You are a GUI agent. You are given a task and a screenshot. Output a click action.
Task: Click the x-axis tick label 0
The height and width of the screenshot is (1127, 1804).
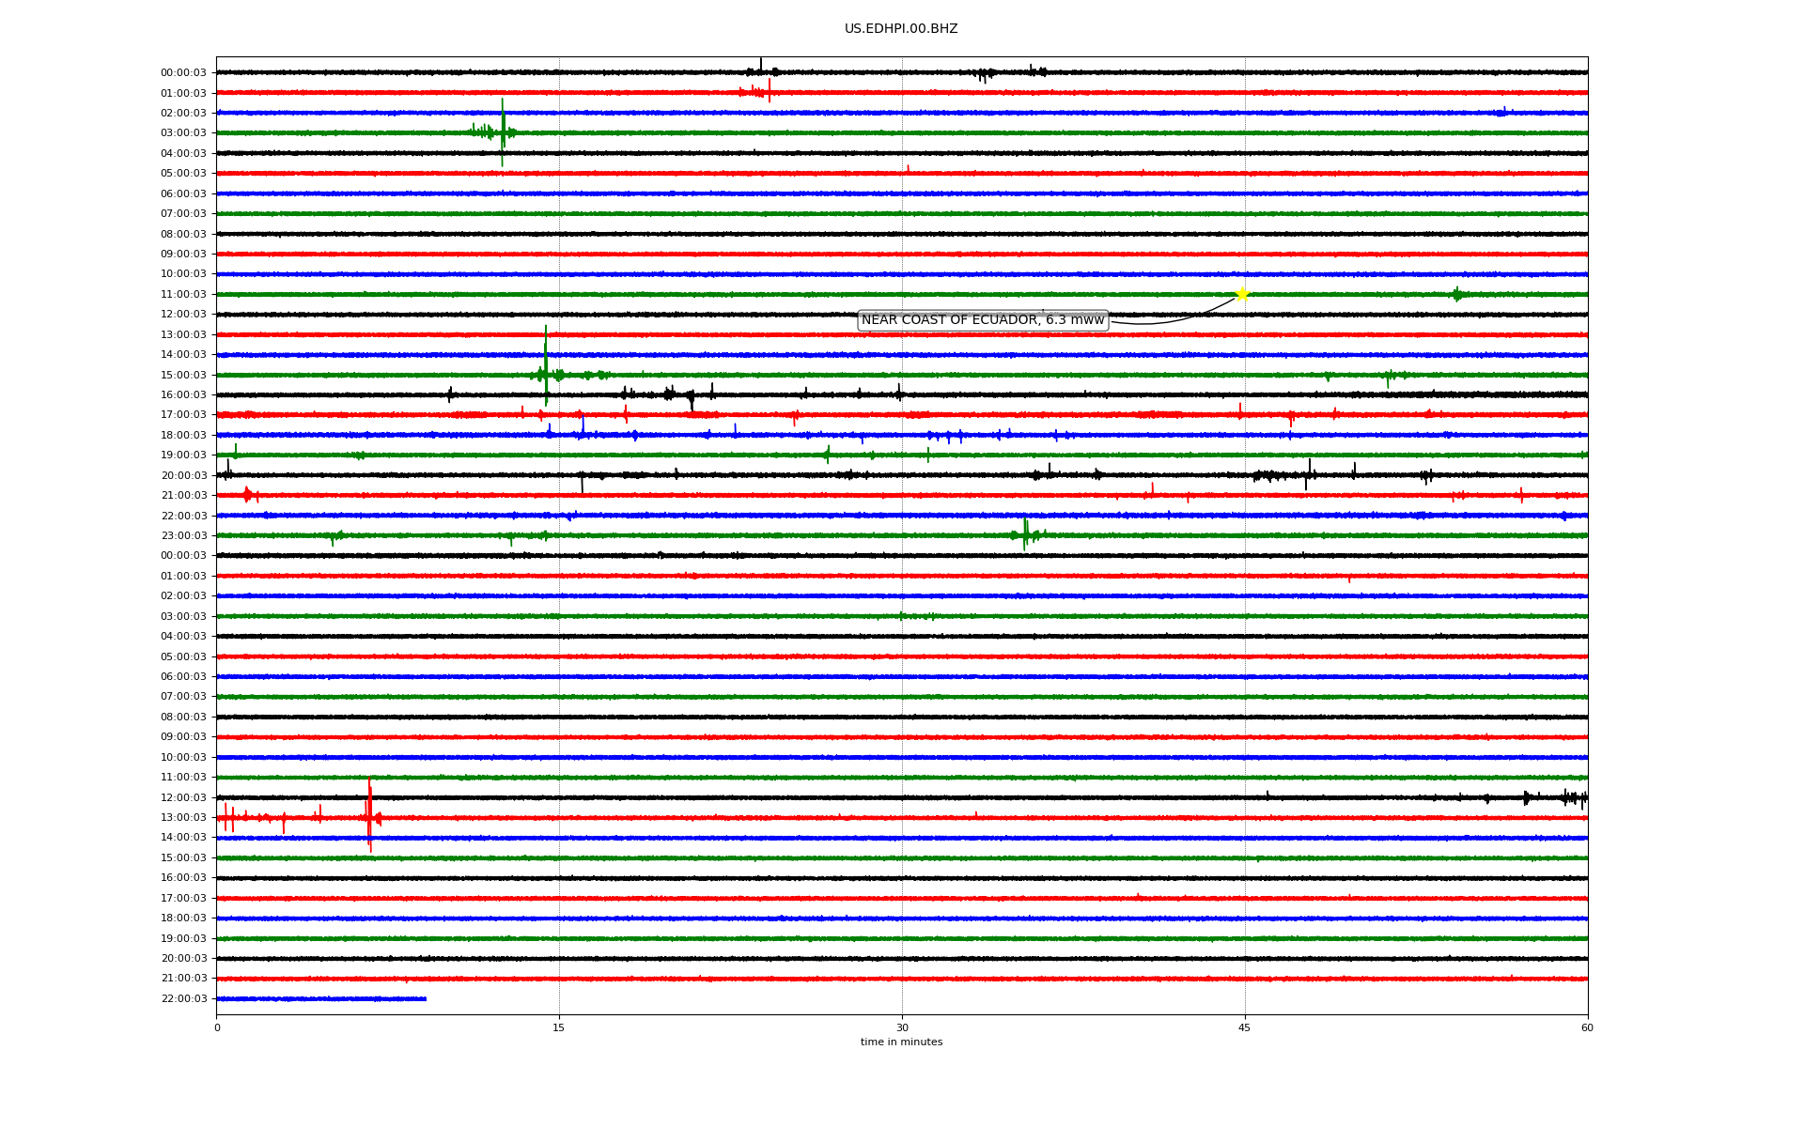point(217,1027)
